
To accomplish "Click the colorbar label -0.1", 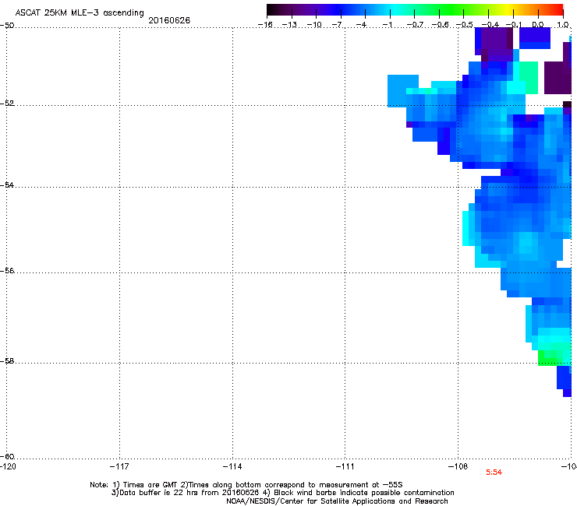I will [514, 25].
